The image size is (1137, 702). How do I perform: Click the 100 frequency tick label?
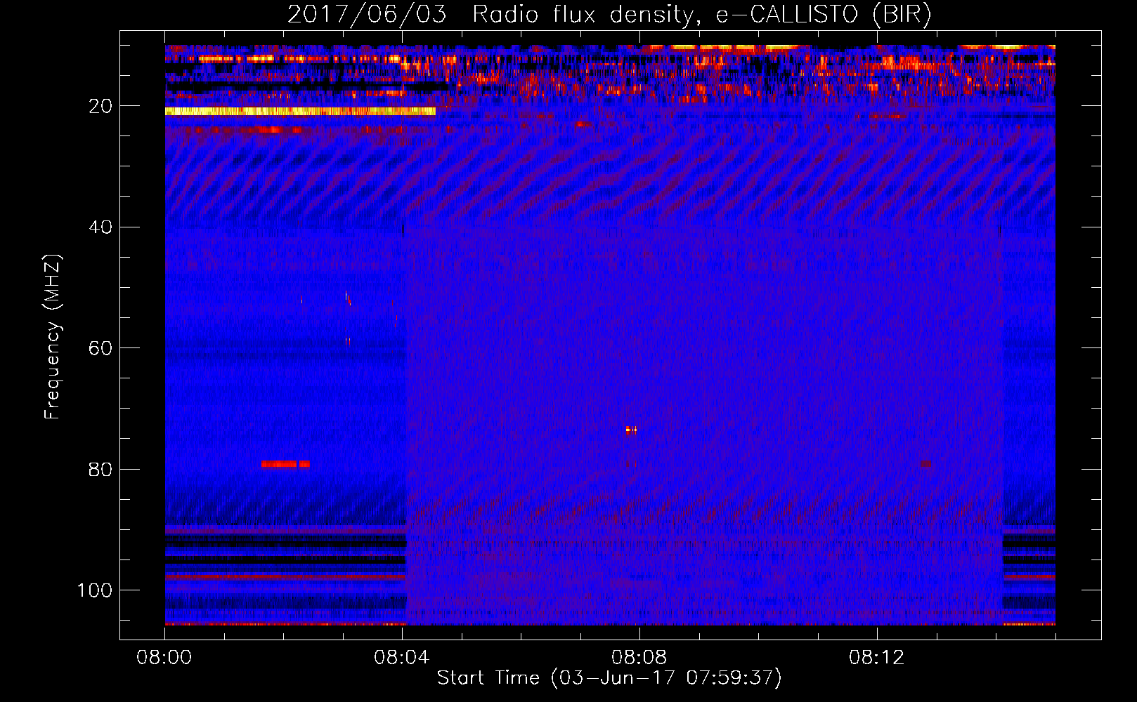95,590
